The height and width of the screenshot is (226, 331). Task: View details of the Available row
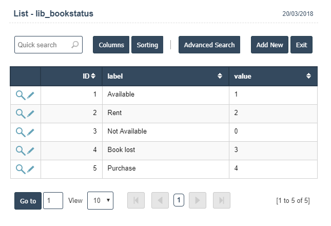pyautogui.click(x=21, y=95)
